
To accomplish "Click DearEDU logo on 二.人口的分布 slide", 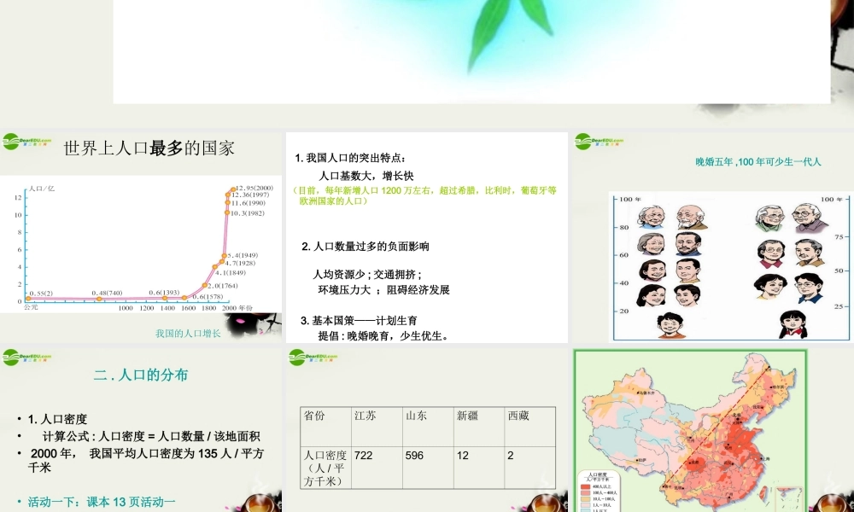I will pos(26,357).
